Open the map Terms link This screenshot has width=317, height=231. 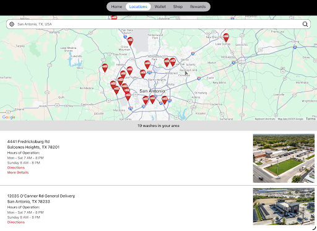[x=310, y=119]
